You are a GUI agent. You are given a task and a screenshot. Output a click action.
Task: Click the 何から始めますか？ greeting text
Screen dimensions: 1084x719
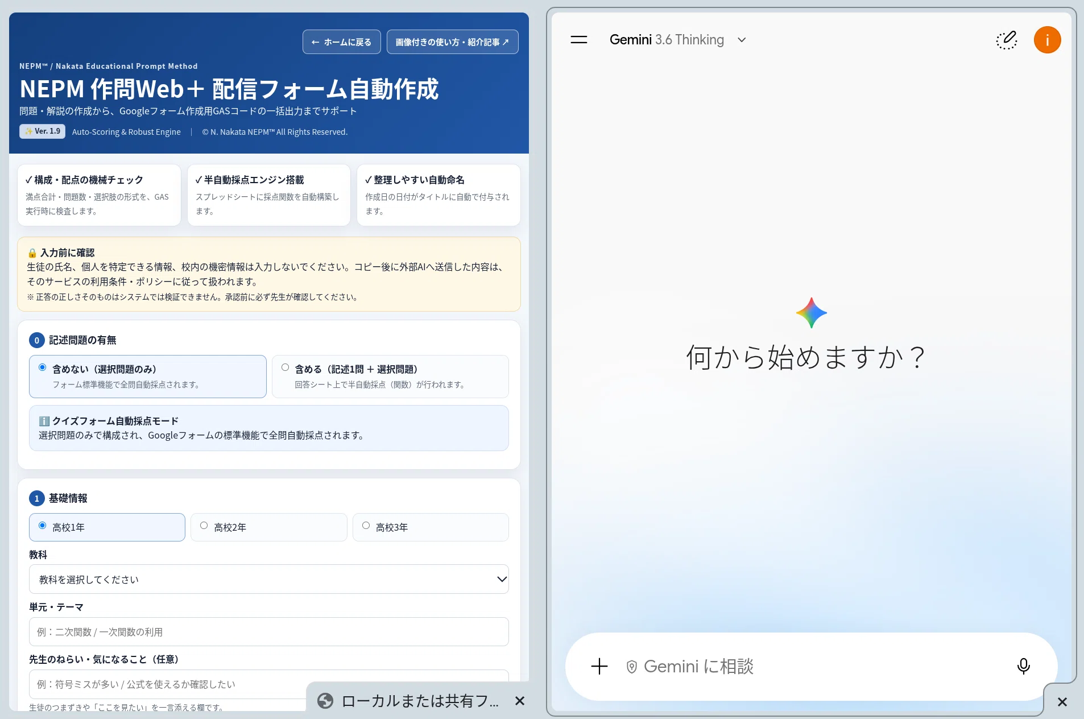pyautogui.click(x=806, y=357)
